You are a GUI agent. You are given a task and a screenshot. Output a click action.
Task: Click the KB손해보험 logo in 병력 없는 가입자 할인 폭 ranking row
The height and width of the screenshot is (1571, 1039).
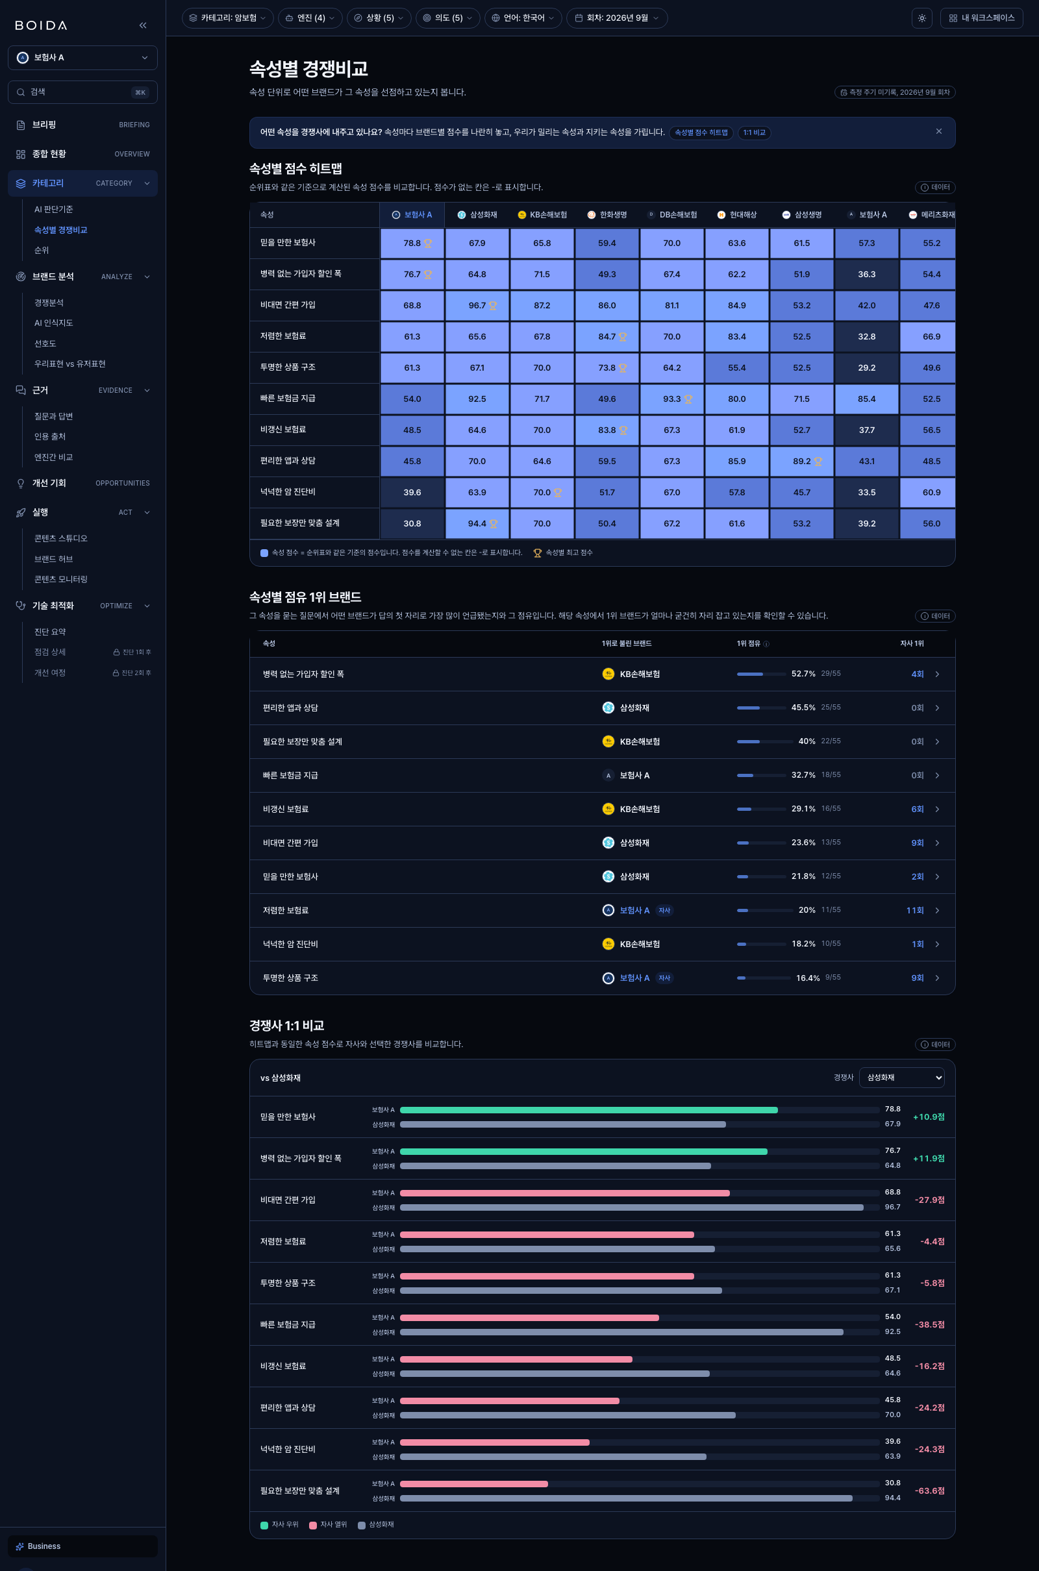tap(608, 674)
